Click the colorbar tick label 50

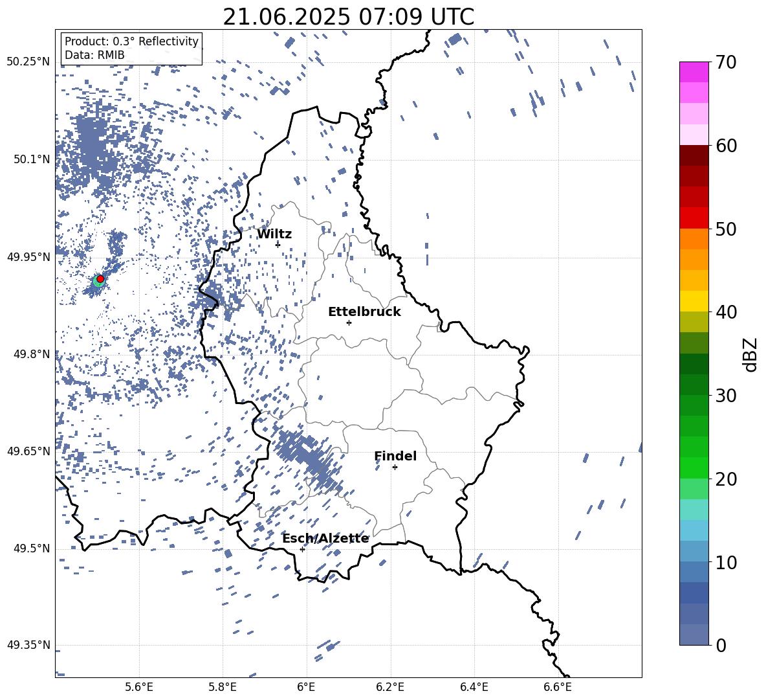(x=726, y=229)
